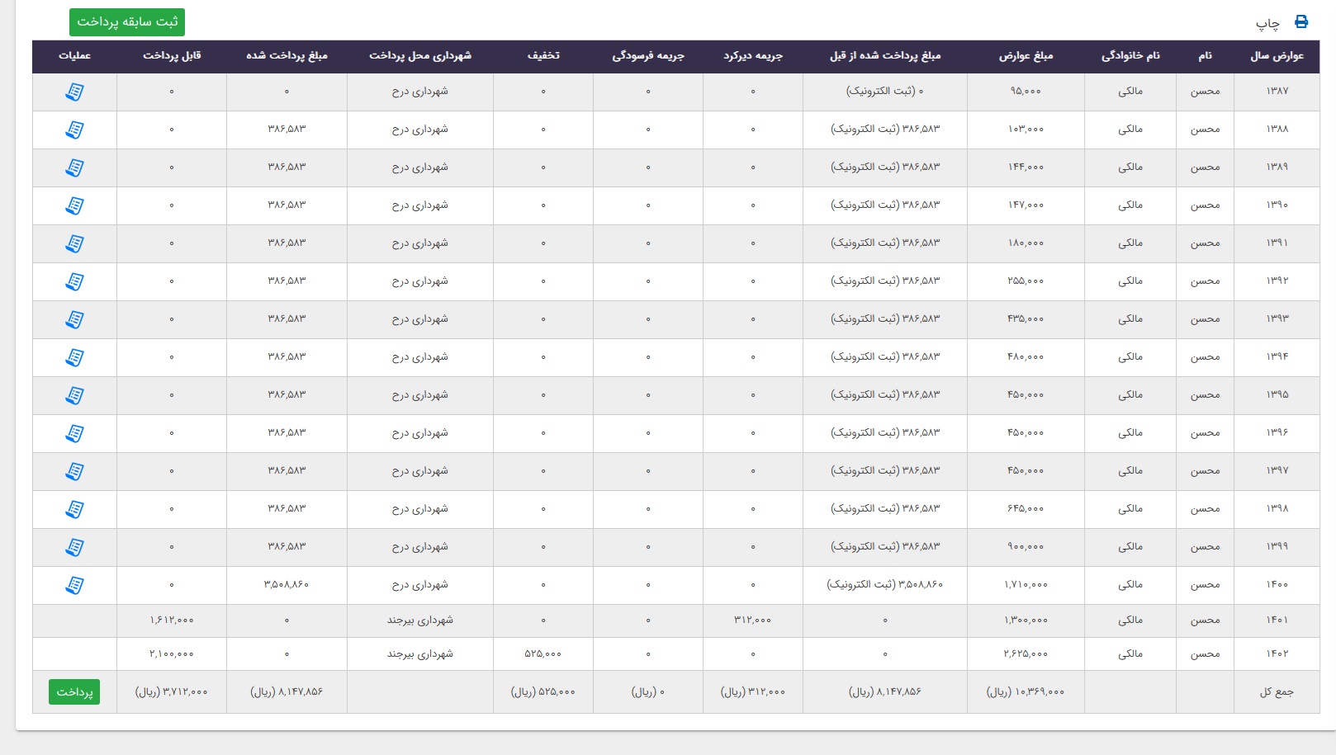This screenshot has height=755, width=1336.
Task: Show receipt icon for year ۱۳۹۷ row
Action: (74, 471)
